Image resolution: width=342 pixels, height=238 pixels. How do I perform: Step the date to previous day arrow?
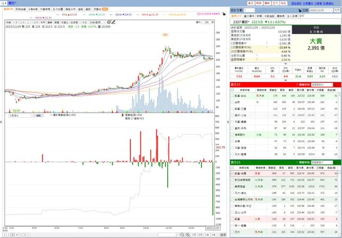click(326, 10)
